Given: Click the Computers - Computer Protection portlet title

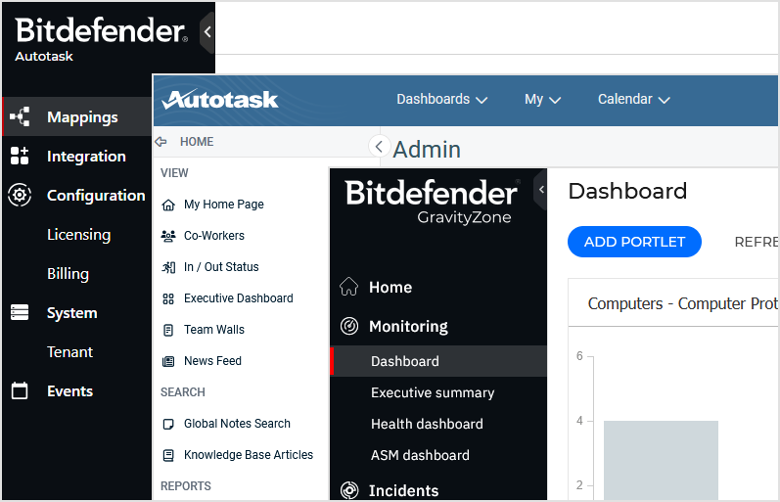Looking at the screenshot, I should click(x=682, y=303).
